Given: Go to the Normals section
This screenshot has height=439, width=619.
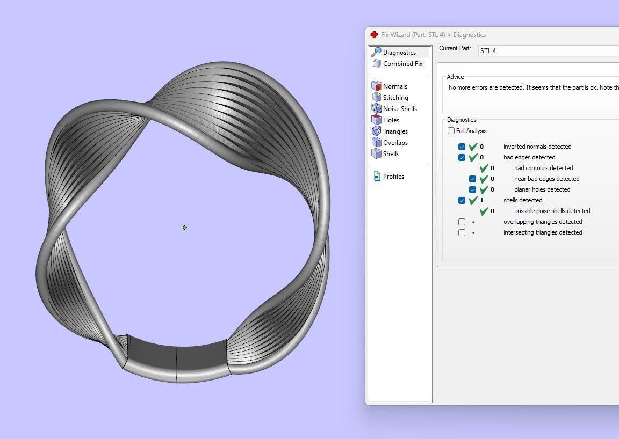Looking at the screenshot, I should pyautogui.click(x=395, y=86).
